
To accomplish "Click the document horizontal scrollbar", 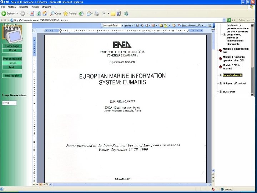I will (x=130, y=185).
